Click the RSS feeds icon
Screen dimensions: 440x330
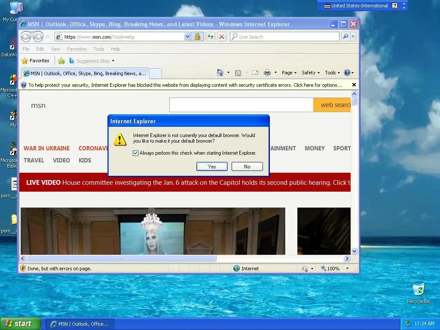point(238,73)
